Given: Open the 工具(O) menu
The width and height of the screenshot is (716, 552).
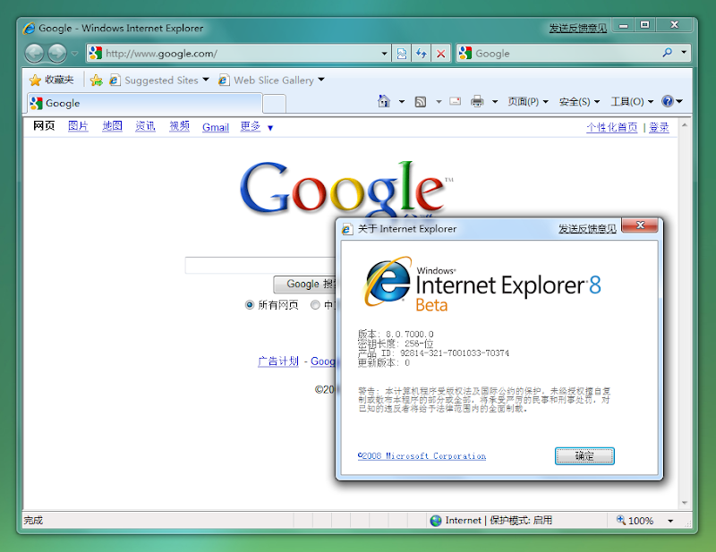Looking at the screenshot, I should (632, 101).
